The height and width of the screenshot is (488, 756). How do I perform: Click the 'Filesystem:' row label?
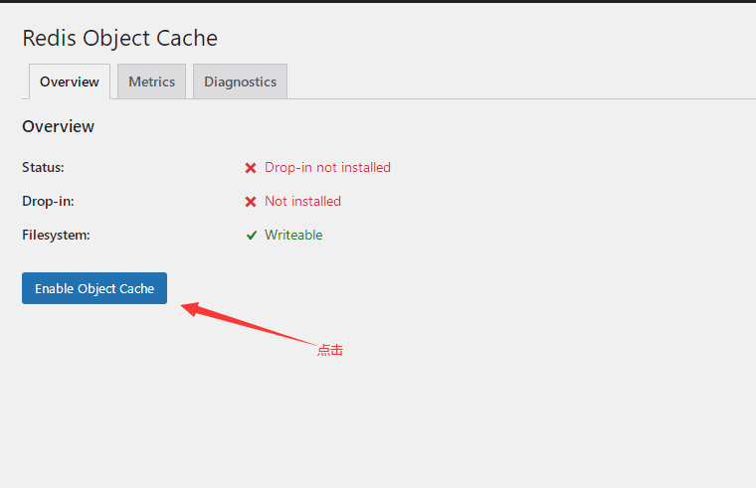tap(56, 235)
